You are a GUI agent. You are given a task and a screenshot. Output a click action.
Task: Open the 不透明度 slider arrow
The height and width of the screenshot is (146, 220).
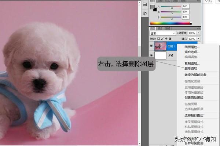coord(198,33)
